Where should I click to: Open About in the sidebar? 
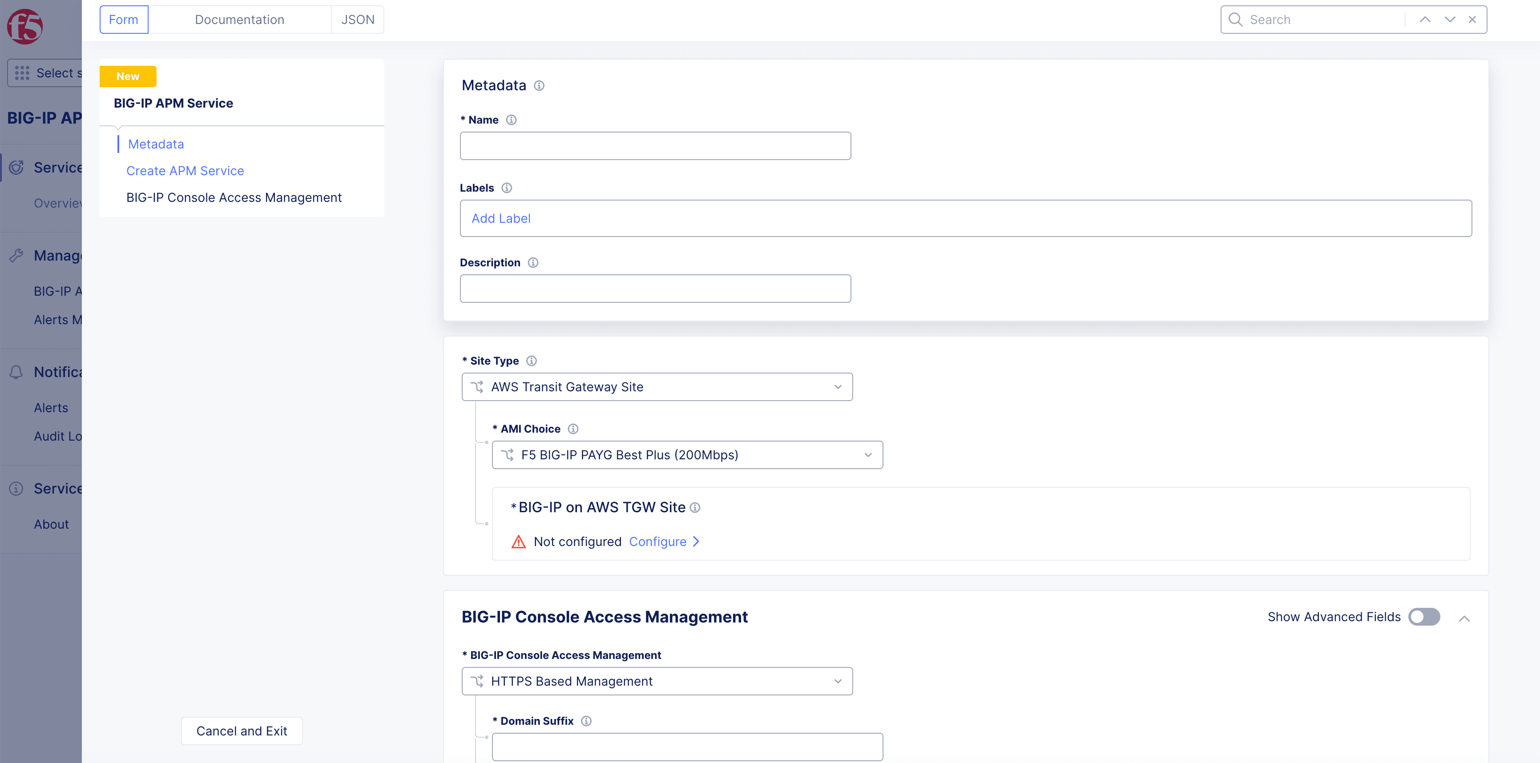(52, 524)
